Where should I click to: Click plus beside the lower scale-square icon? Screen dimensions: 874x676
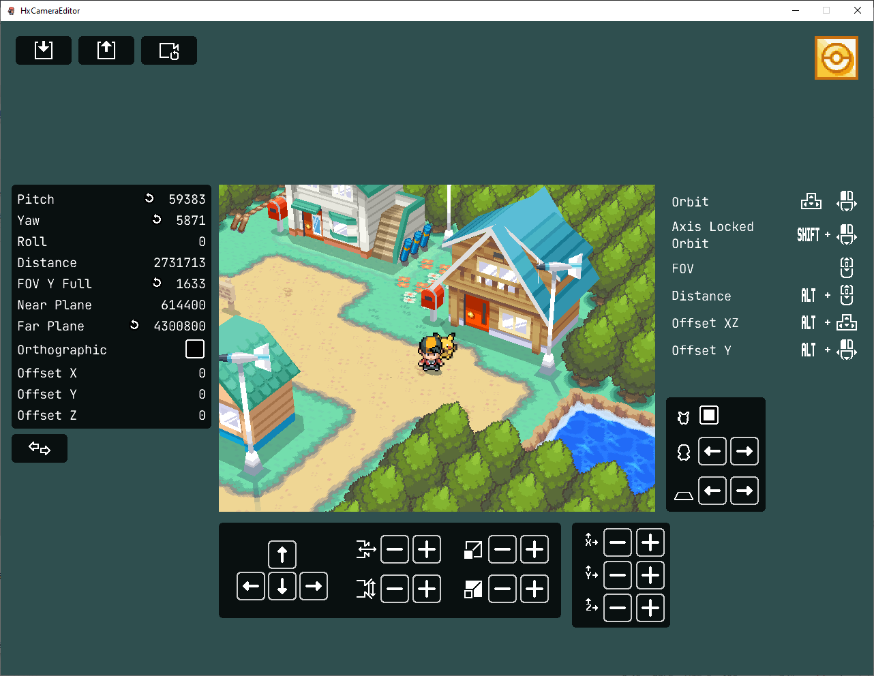tap(534, 589)
